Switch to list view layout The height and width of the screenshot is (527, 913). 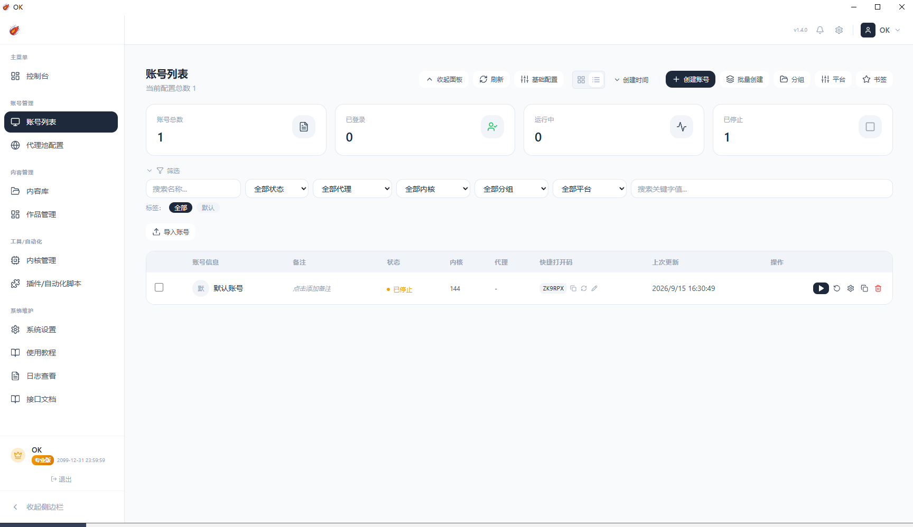click(x=596, y=80)
